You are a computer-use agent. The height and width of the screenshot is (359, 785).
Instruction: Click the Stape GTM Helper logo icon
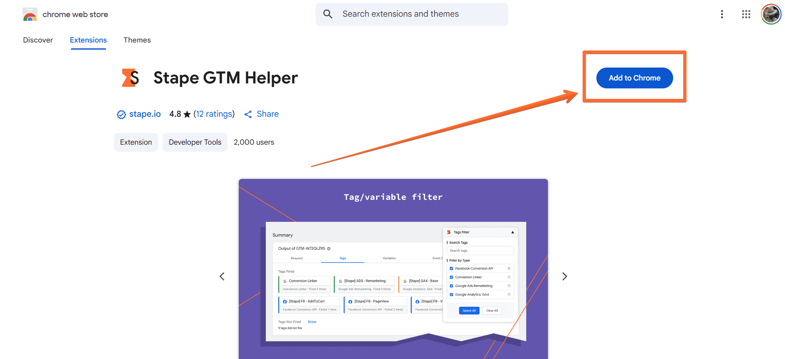point(130,78)
